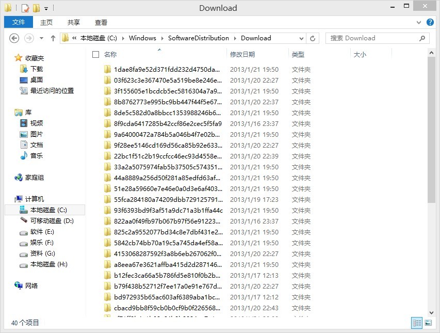
Task: Click the search magnifier icon
Action: point(422,38)
